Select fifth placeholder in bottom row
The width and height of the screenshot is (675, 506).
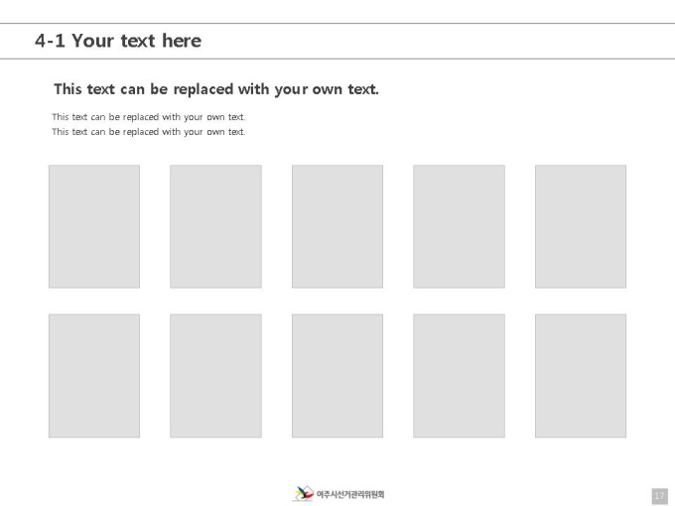pos(581,376)
